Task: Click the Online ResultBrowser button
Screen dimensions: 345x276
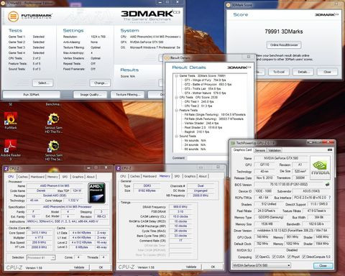Action: [x=284, y=45]
